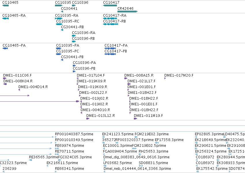This screenshot has height=173, width=245.
Task: Select transcript CG10395-RC label
Action: click(68, 21)
